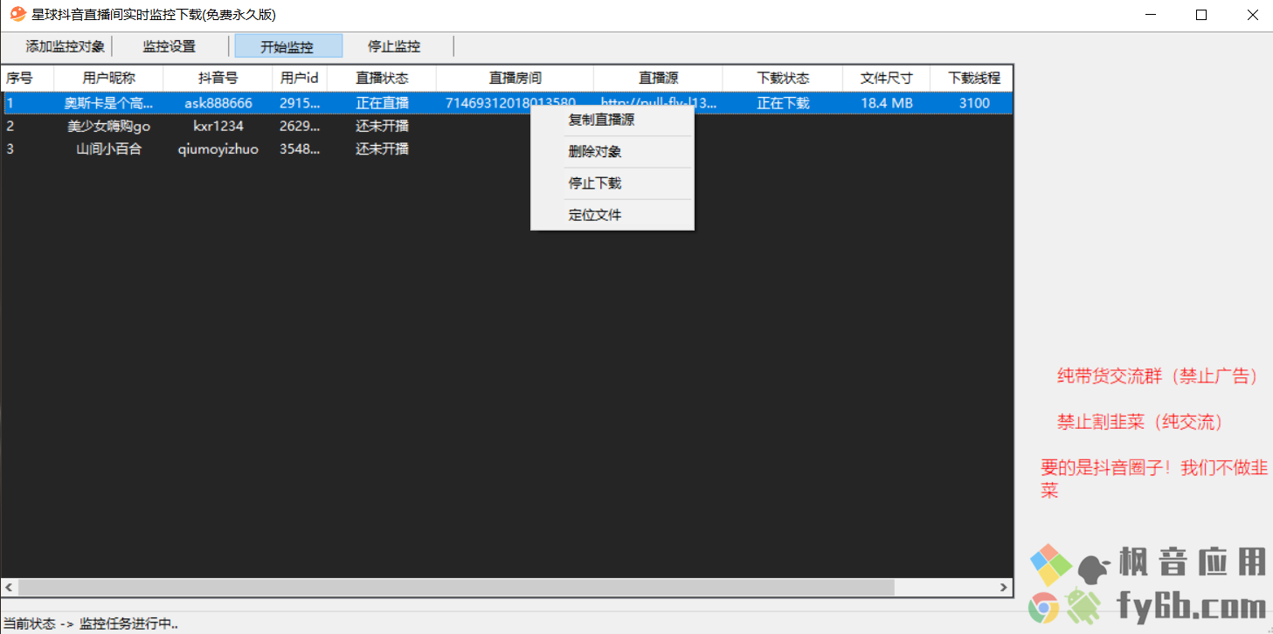Click 停止监控 to stop monitoring
This screenshot has width=1273, height=634.
click(x=394, y=46)
